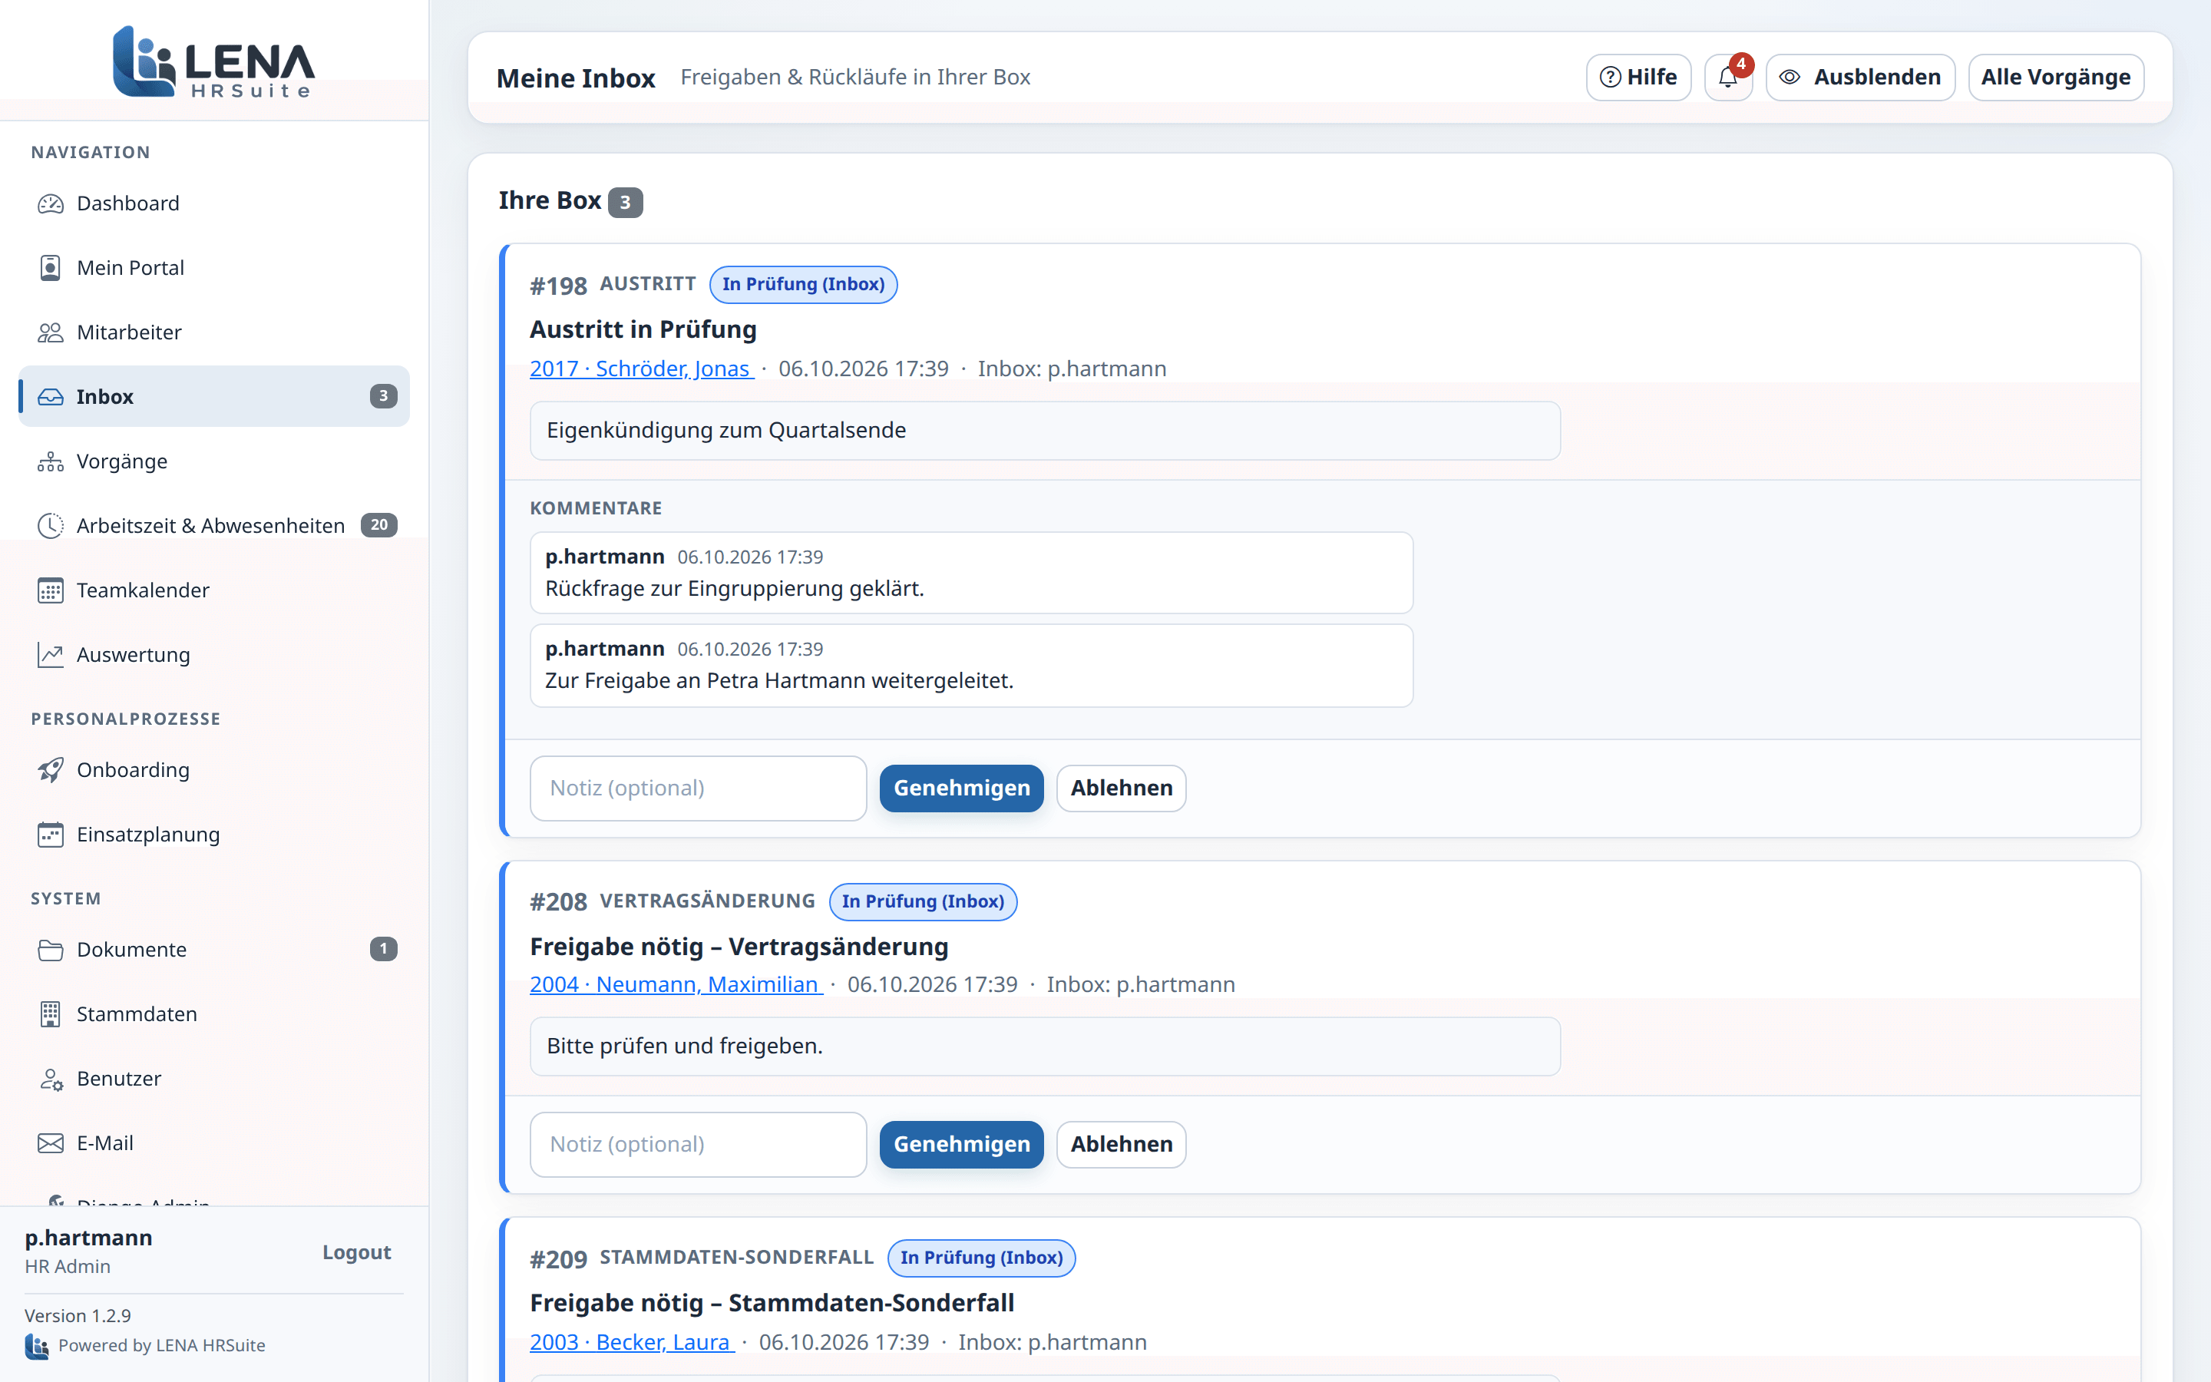Screen dimensions: 2211x1382
Task: Click In Prüfung (Inbox) badge on #208
Action: point(923,901)
